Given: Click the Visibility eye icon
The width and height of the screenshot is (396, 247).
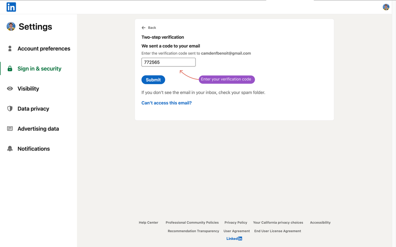Looking at the screenshot, I should click(10, 89).
